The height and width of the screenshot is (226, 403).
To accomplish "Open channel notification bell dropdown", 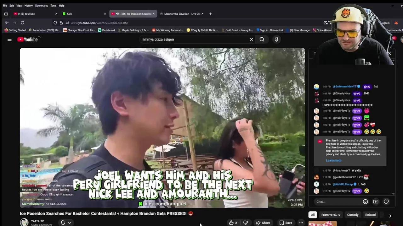I will [x=65, y=223].
